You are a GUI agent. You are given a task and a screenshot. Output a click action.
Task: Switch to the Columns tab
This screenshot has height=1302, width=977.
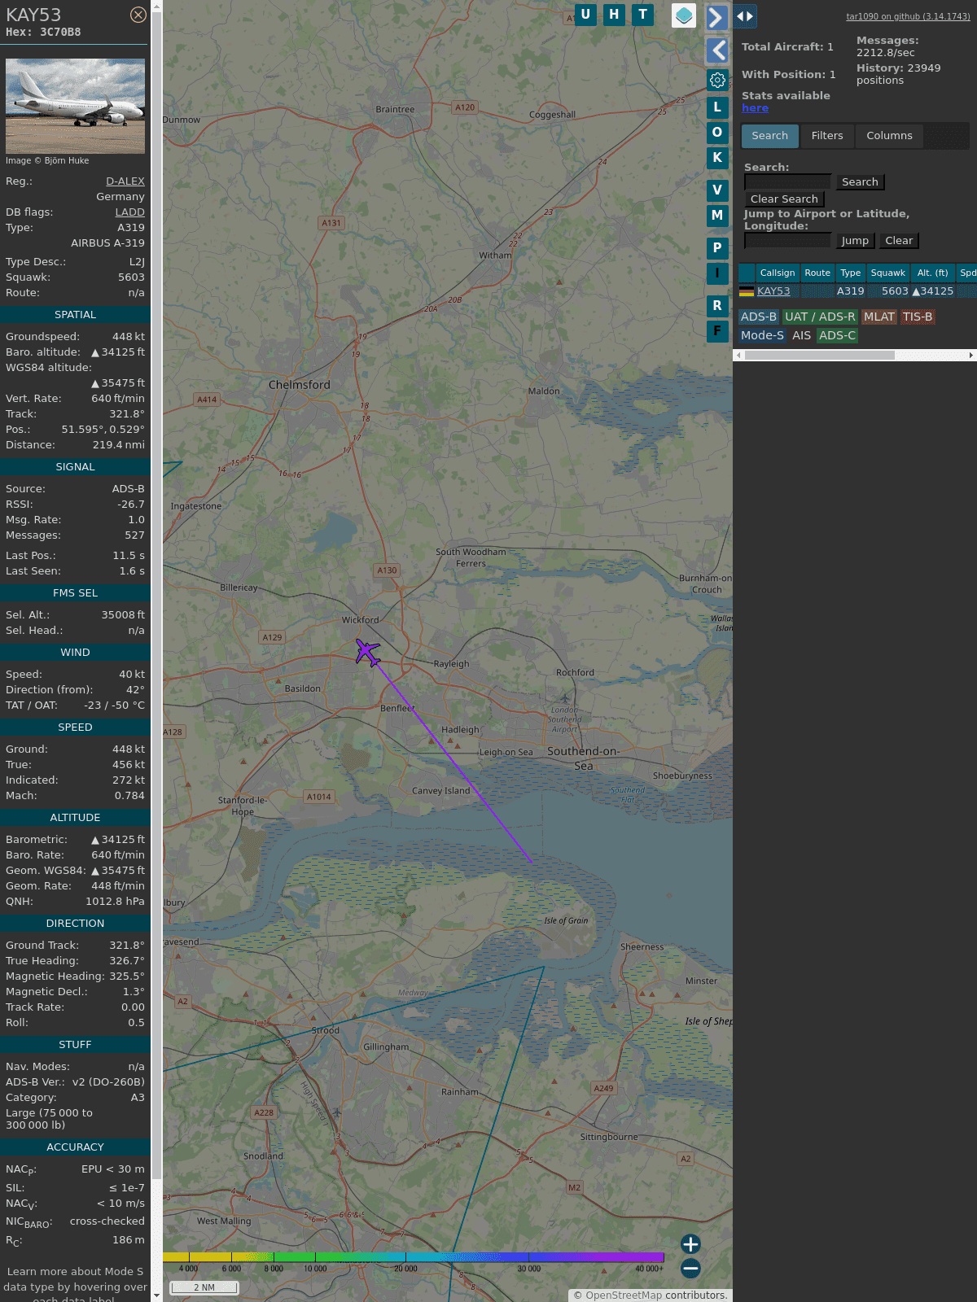[x=889, y=136]
